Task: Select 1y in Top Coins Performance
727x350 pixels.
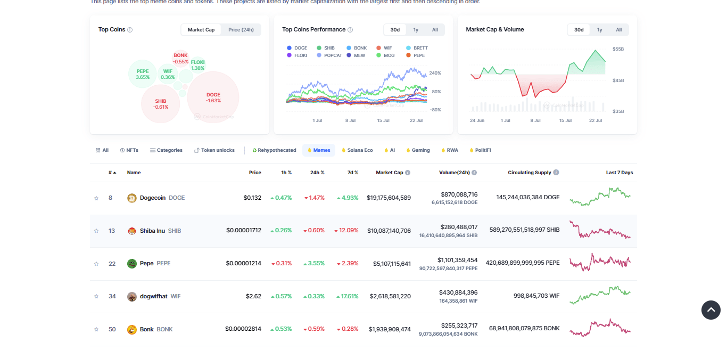Action: (416, 30)
